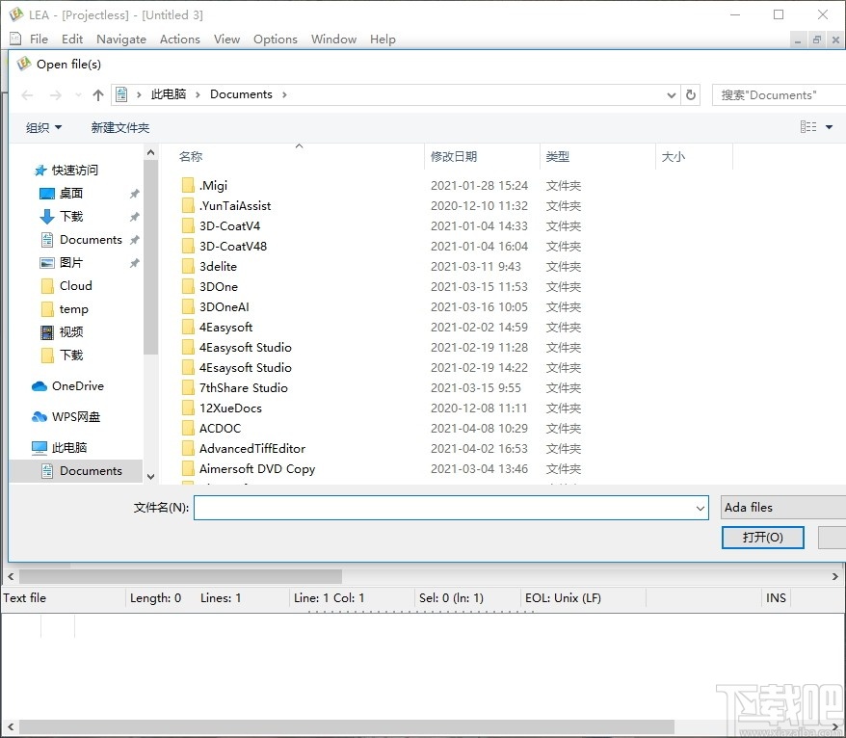846x738 pixels.
Task: Open the 组织 dropdown menu
Action: 43,127
